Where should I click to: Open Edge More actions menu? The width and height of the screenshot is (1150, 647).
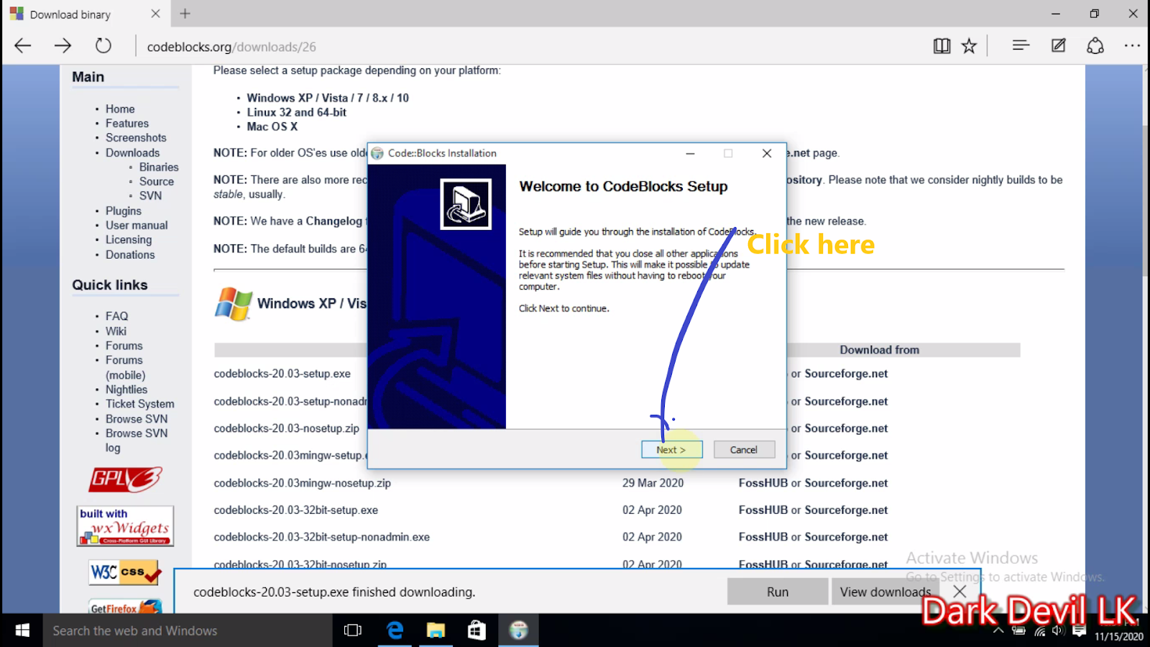point(1132,45)
